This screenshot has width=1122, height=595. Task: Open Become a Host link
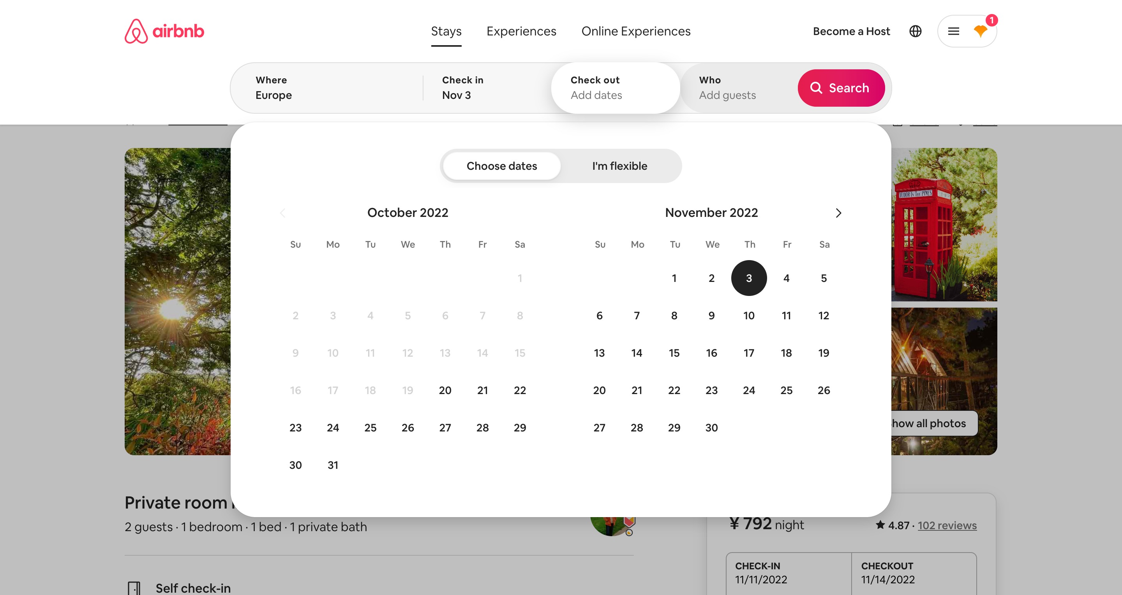(851, 31)
